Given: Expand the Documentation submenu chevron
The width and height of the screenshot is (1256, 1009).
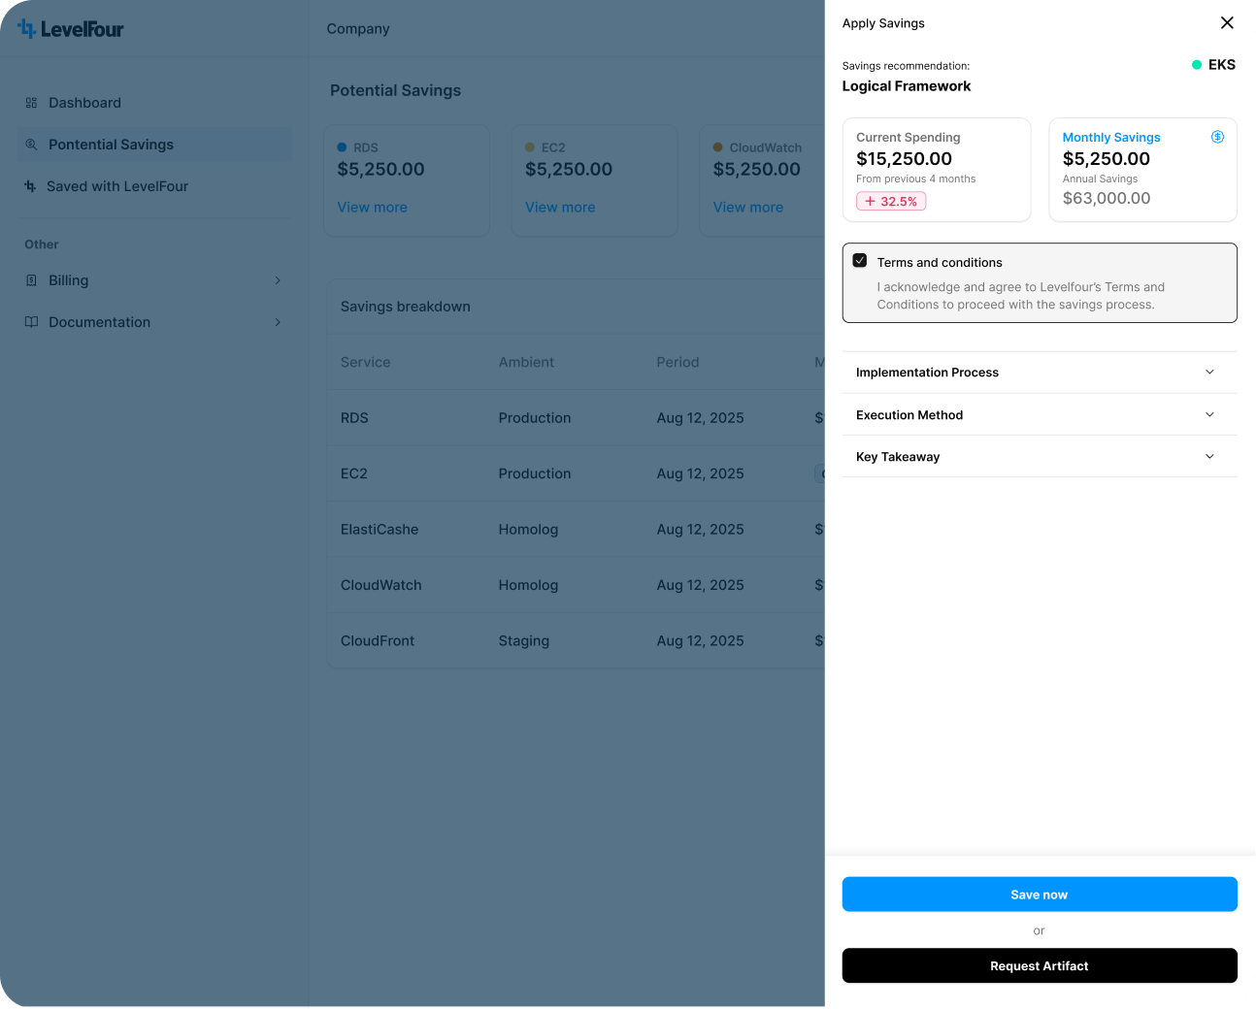Looking at the screenshot, I should coord(278,322).
